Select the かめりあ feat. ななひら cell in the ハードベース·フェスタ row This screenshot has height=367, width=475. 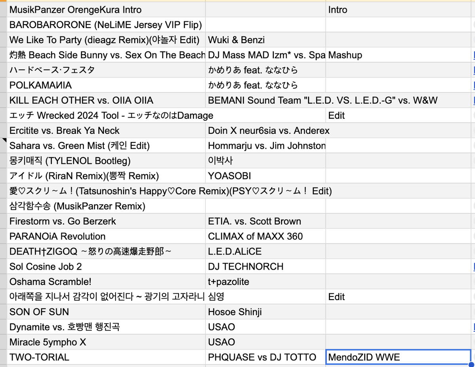click(x=266, y=70)
